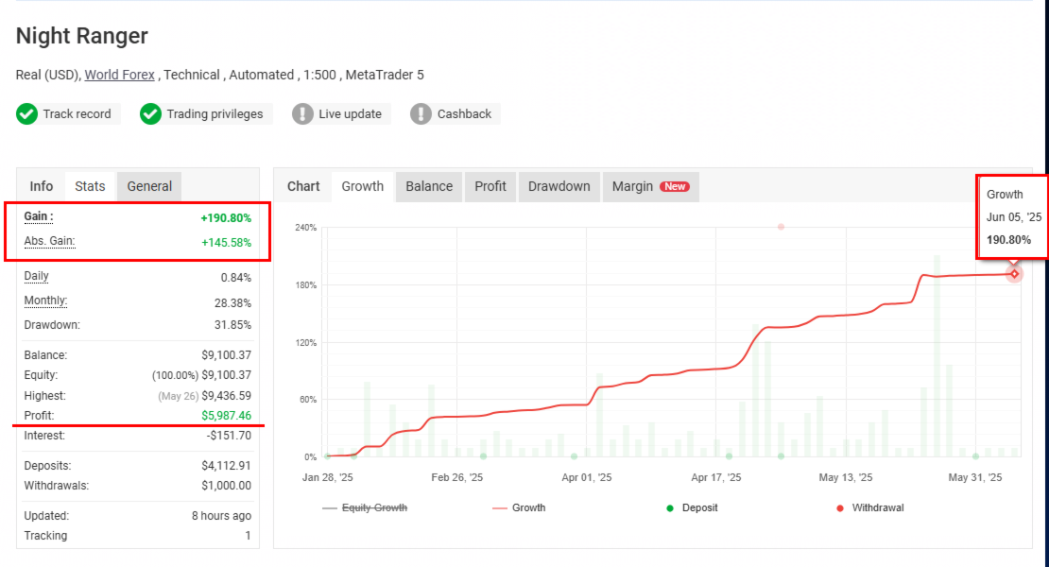The height and width of the screenshot is (567, 1049).
Task: Open the Profit chart tab
Action: pos(490,186)
